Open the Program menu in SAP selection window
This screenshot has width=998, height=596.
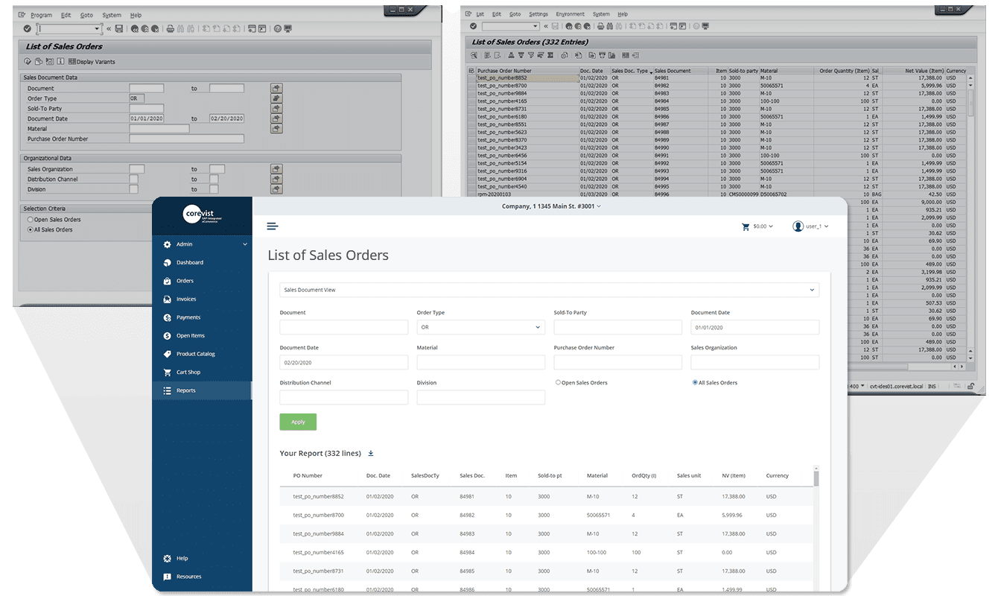[x=42, y=15]
